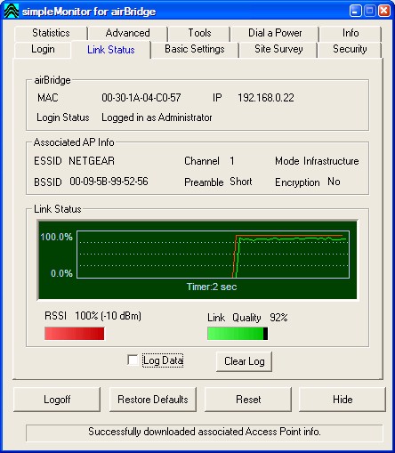This screenshot has width=395, height=453.
Task: Open the Security tab
Action: point(350,49)
